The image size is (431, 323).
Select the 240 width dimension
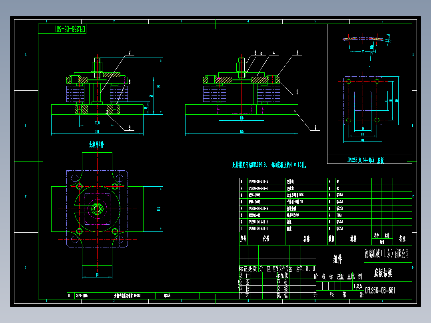point(97,132)
